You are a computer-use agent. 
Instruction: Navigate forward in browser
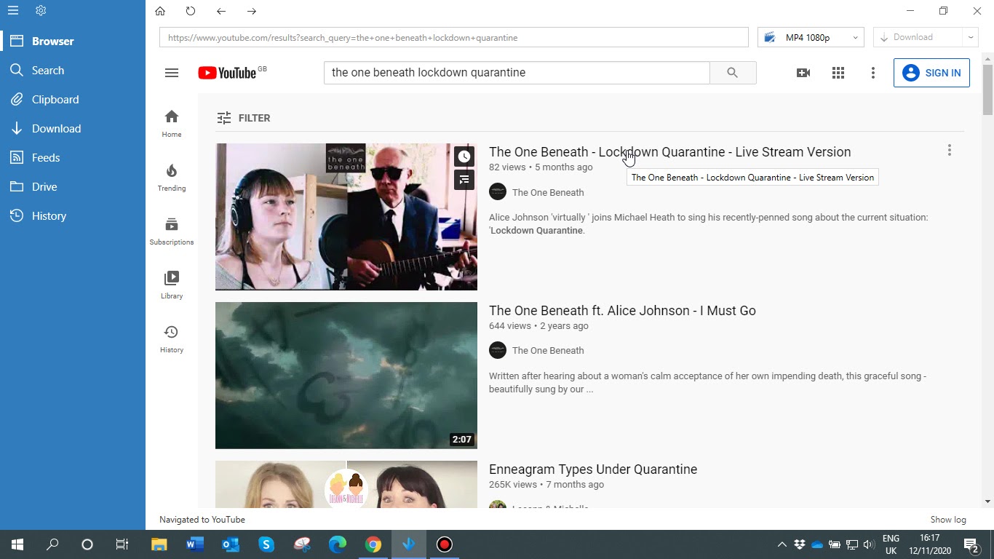[x=252, y=11]
